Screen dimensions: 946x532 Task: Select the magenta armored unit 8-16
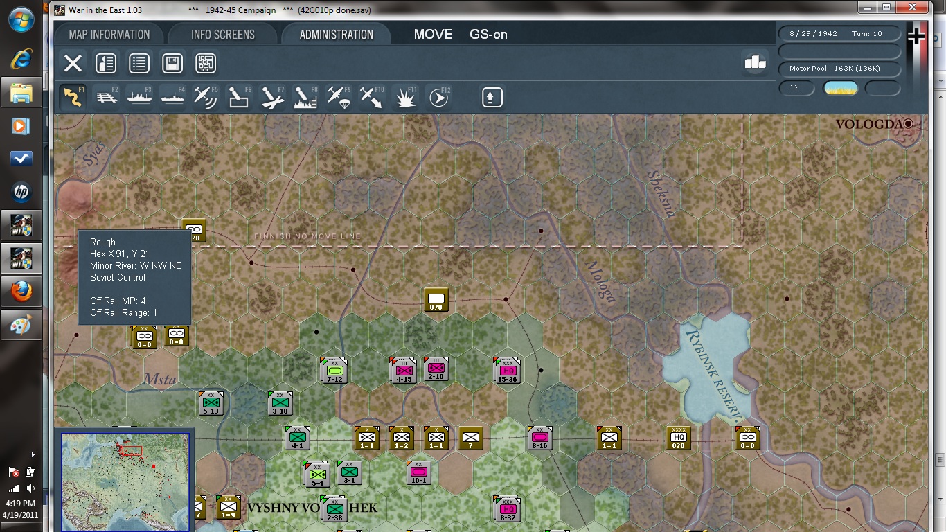point(539,438)
